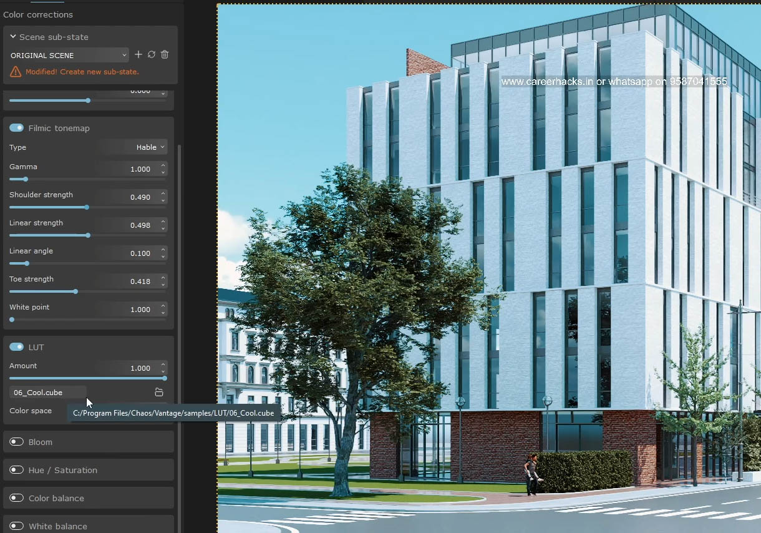Click the Color balance section header
The height and width of the screenshot is (533, 761).
[x=56, y=498]
